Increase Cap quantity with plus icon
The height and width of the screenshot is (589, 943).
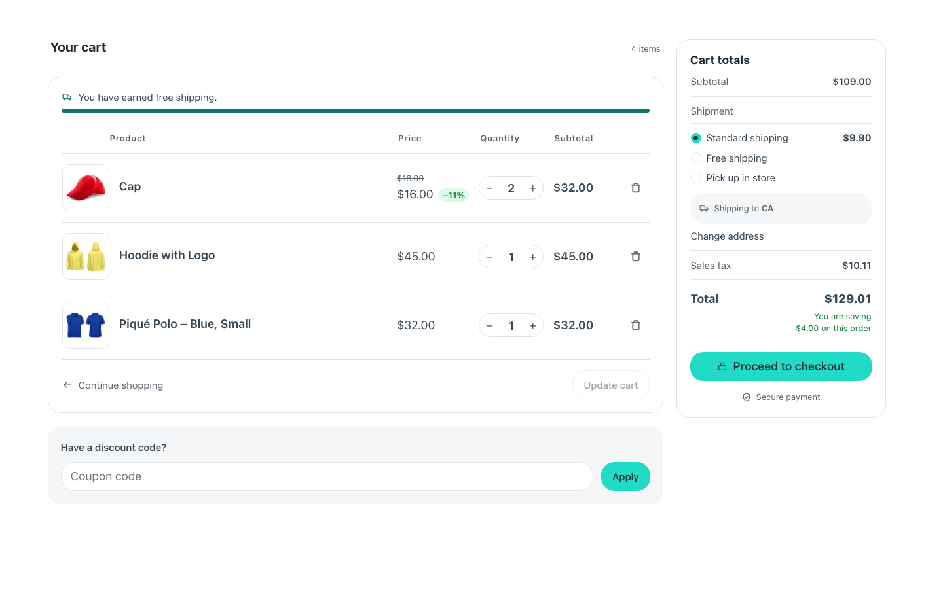point(532,188)
